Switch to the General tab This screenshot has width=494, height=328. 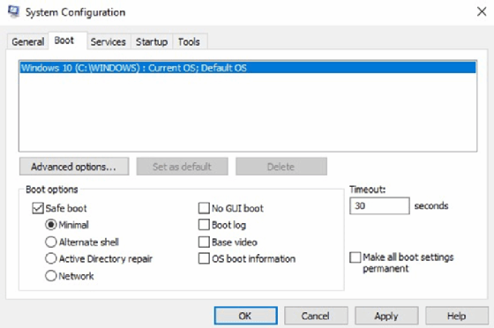click(27, 41)
